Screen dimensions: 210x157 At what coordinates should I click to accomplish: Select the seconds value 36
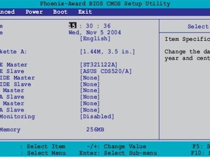click(107, 26)
